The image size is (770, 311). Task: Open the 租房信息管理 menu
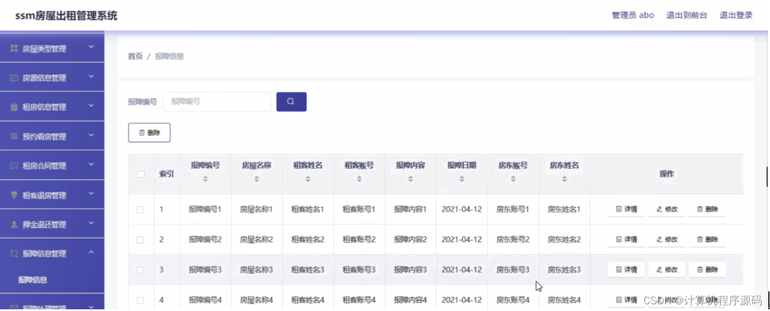pyautogui.click(x=52, y=107)
